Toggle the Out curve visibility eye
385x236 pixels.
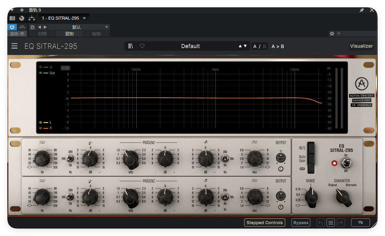point(40,73)
